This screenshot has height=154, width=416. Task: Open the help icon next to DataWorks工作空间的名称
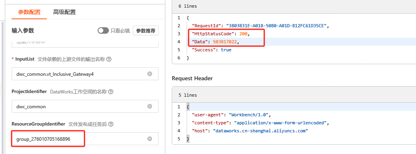coord(111,91)
